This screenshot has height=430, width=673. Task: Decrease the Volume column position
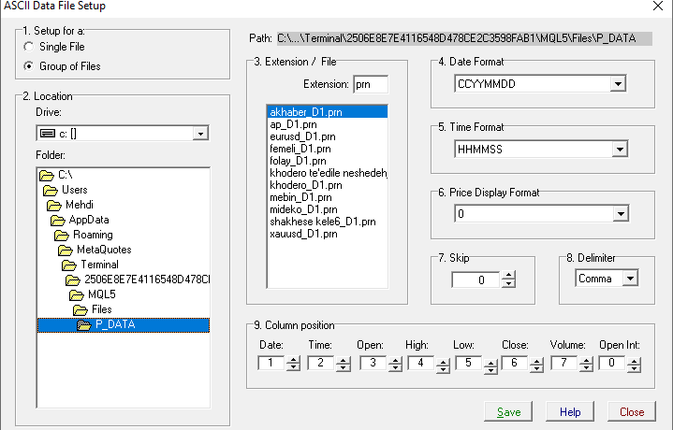[585, 367]
